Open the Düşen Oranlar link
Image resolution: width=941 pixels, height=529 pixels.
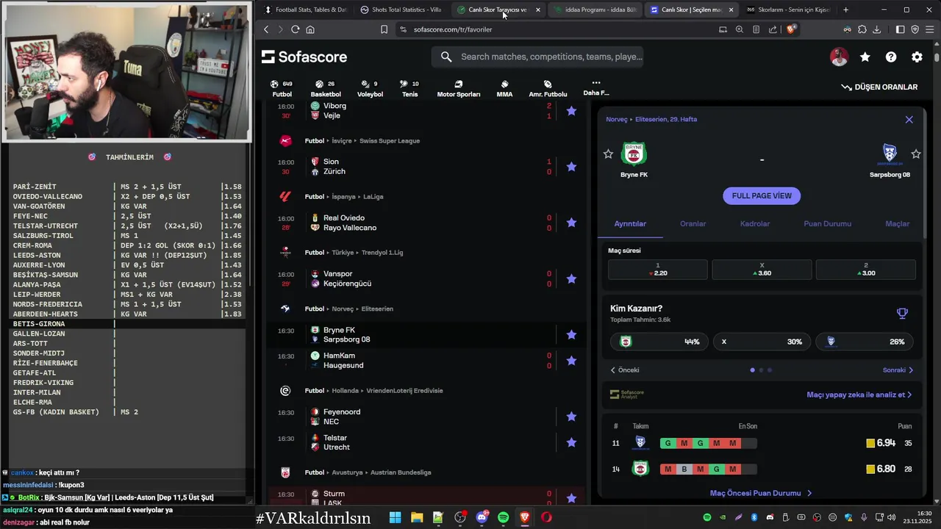pyautogui.click(x=879, y=87)
